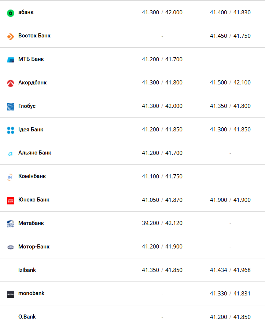
Task: Click the Ідея Банк four-dots logo
Action: tap(11, 130)
